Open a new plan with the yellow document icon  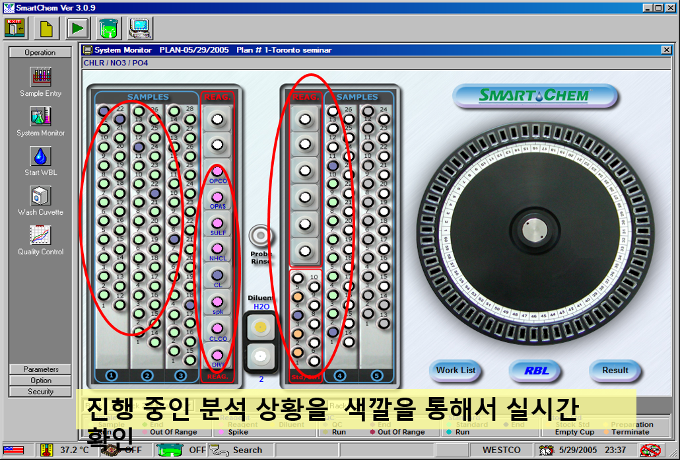click(46, 28)
